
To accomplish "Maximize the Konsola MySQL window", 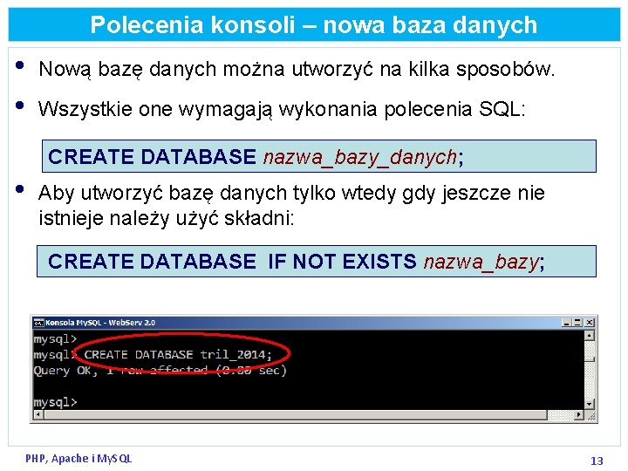I will pyautogui.click(x=577, y=323).
